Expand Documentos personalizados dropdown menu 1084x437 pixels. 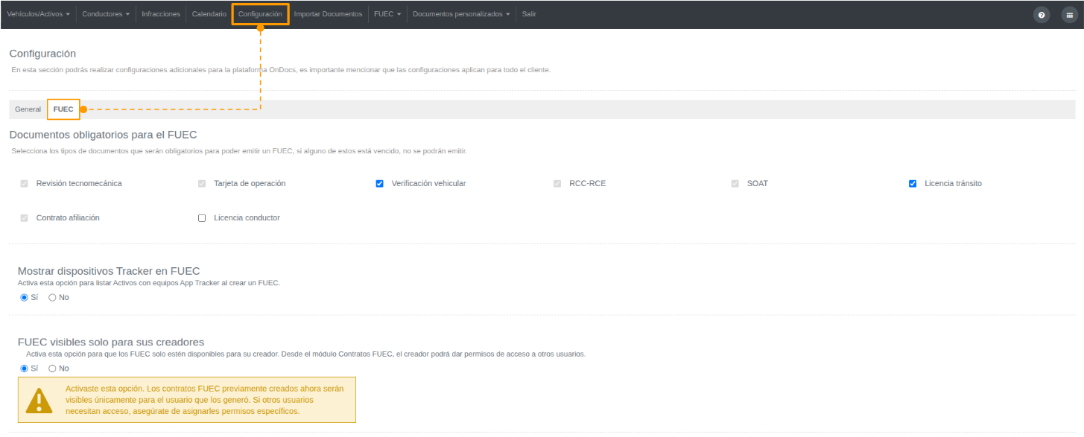point(462,14)
